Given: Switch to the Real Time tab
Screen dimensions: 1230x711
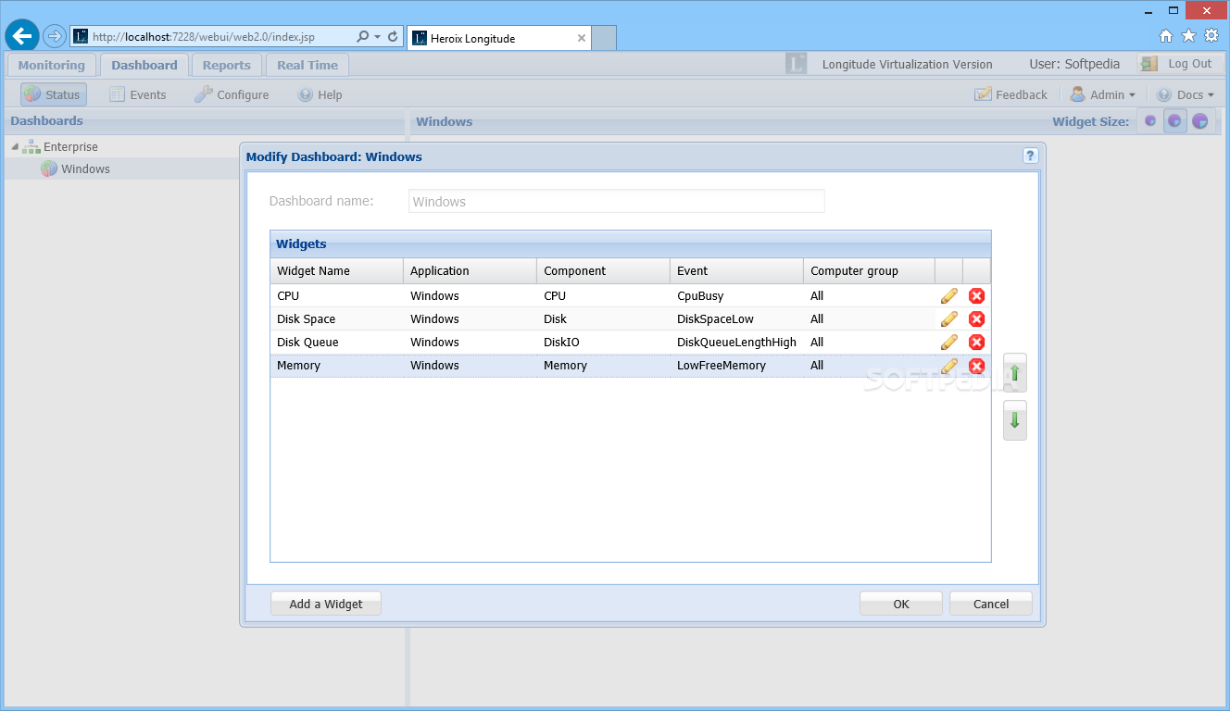Looking at the screenshot, I should [x=307, y=65].
